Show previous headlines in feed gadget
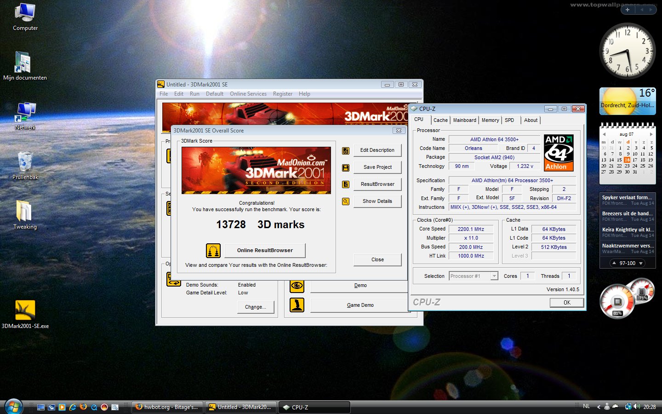 pos(614,263)
